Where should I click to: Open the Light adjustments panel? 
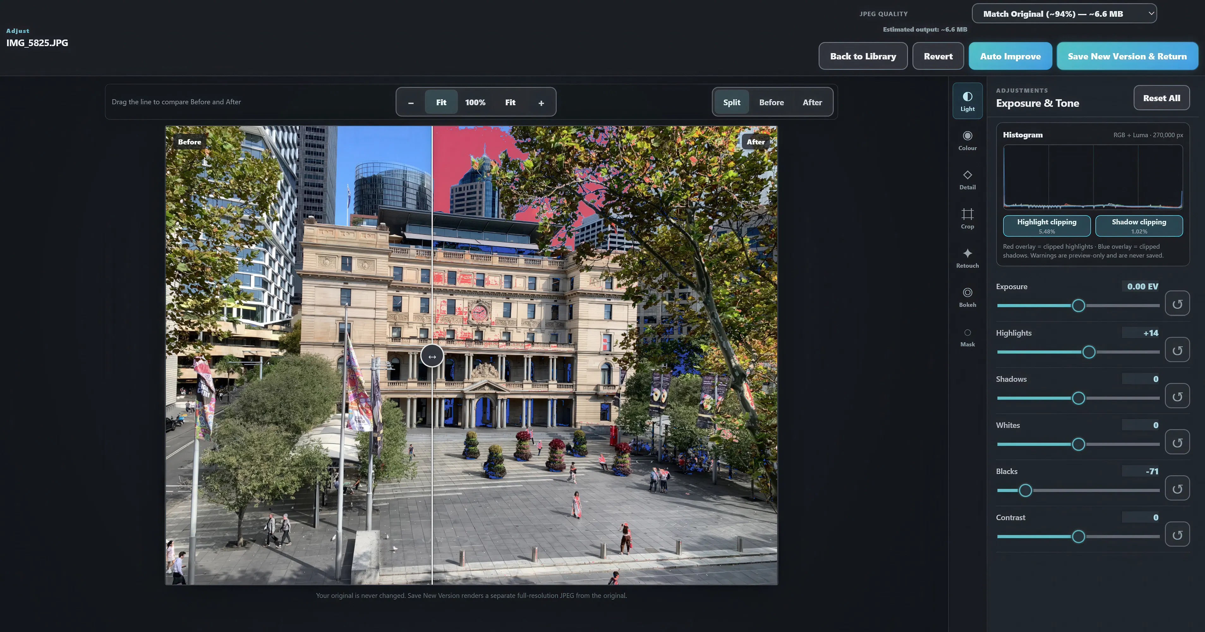pyautogui.click(x=967, y=101)
